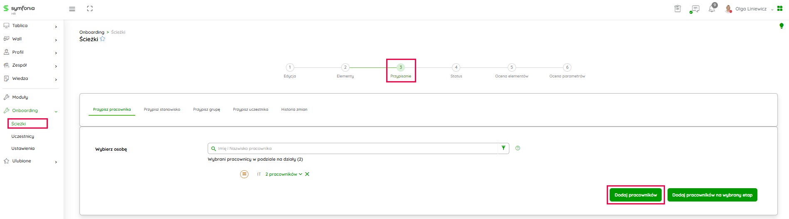Click the green app grid icon
The image size is (789, 219).
click(780, 9)
